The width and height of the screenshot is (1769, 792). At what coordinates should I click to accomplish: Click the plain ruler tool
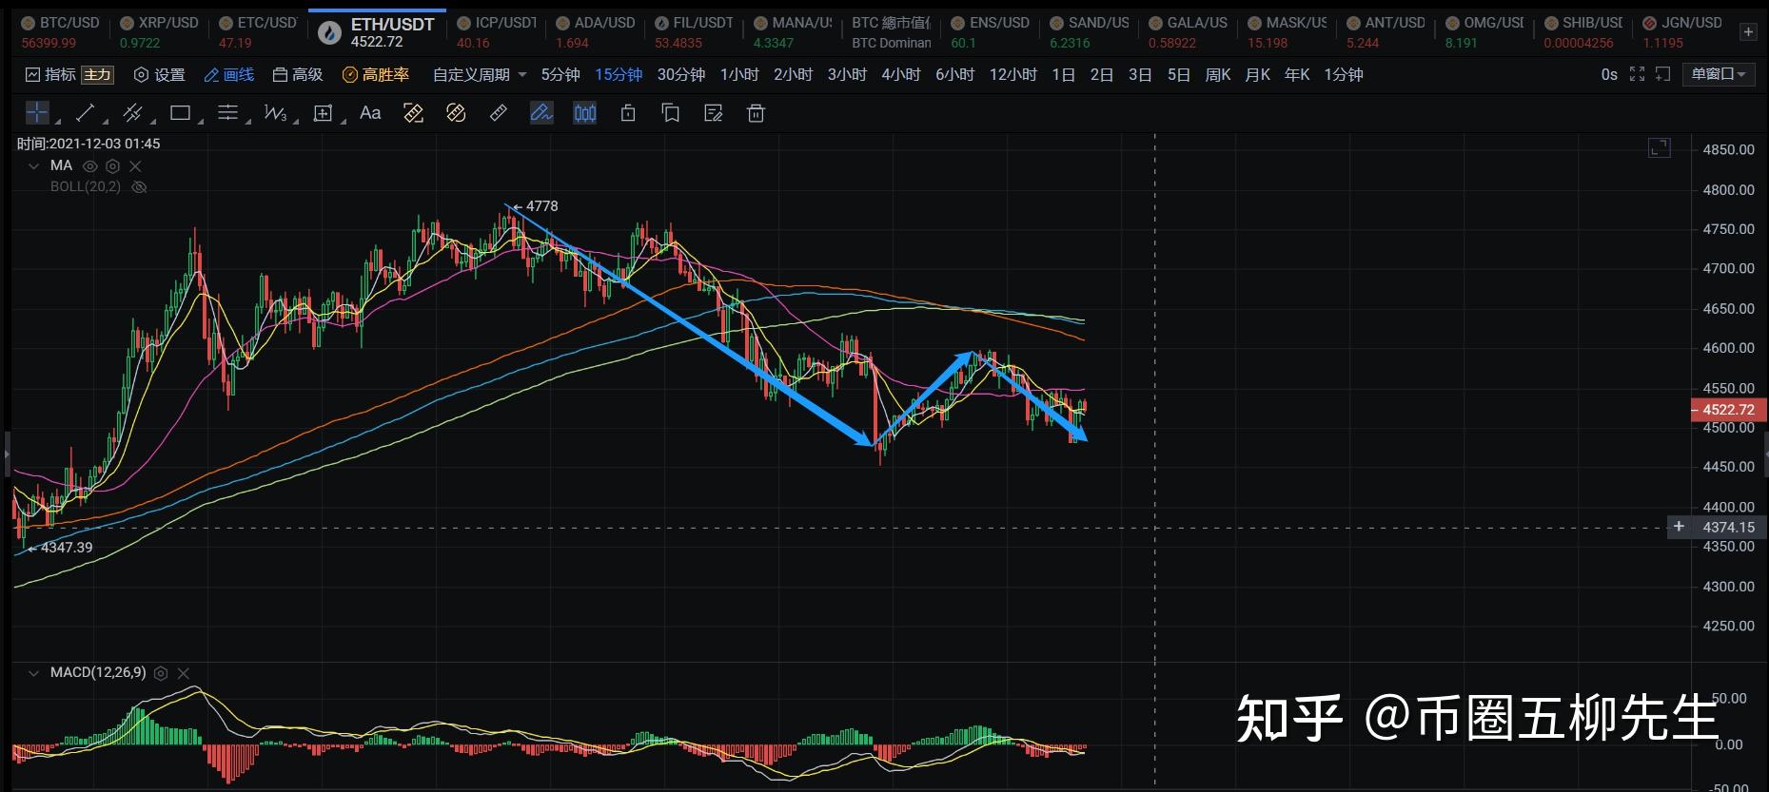pos(499,113)
